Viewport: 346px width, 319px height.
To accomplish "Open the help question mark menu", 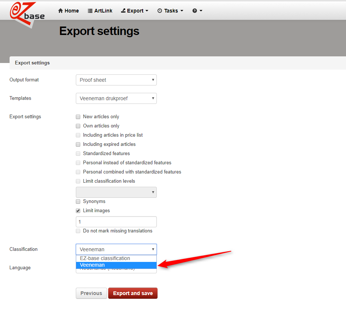I will (x=197, y=11).
